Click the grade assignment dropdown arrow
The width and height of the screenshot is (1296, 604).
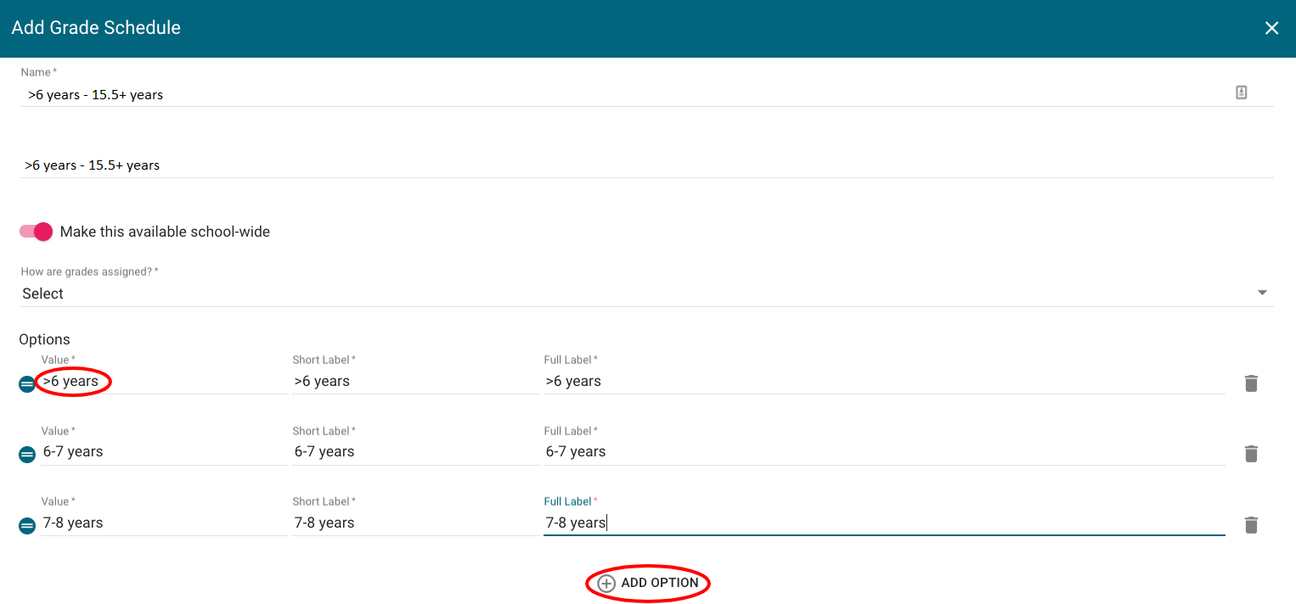coord(1262,293)
